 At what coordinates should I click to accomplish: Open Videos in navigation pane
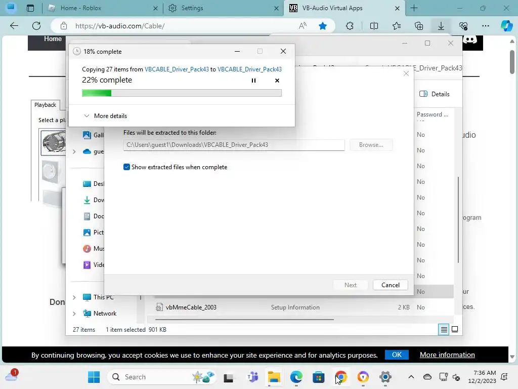point(93,264)
